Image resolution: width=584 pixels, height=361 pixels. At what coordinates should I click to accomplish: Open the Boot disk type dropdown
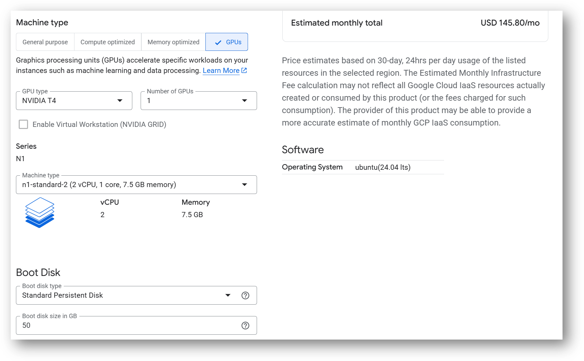tap(136, 295)
